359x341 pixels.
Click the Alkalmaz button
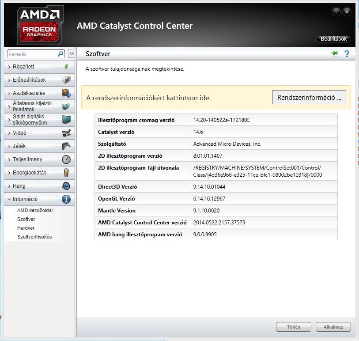[333, 327]
